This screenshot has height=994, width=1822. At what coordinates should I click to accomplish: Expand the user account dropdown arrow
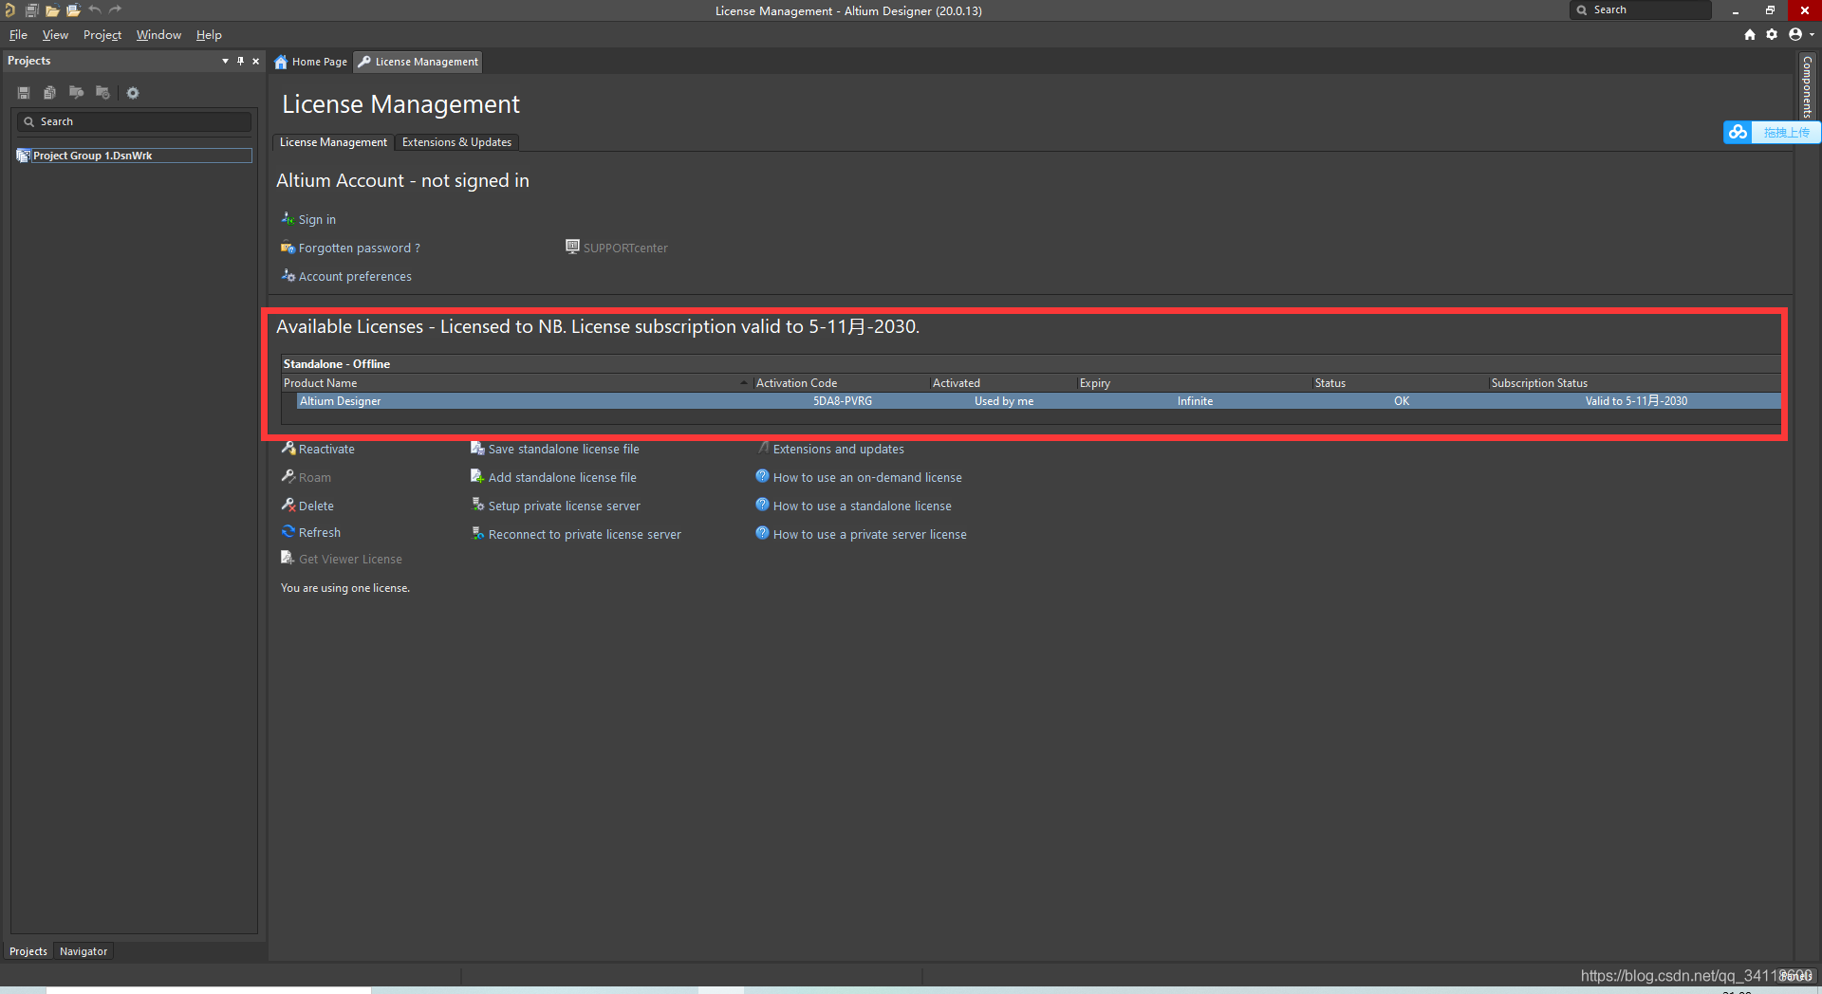(1812, 35)
